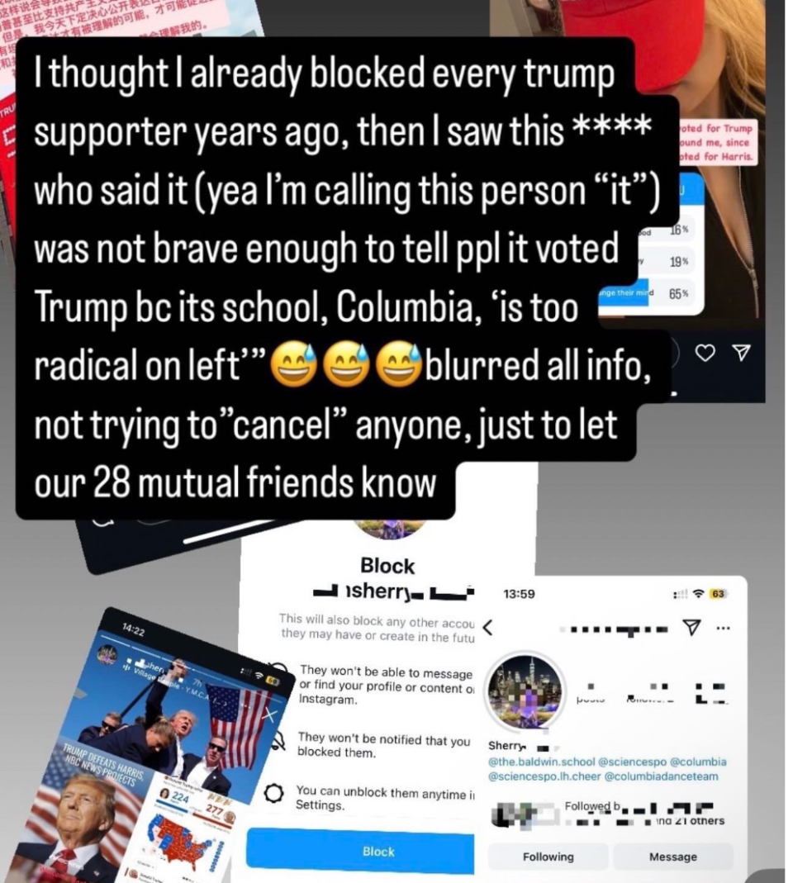Send story via paper-plane icon beside heart
Screen dimensions: 793x883
click(742, 353)
